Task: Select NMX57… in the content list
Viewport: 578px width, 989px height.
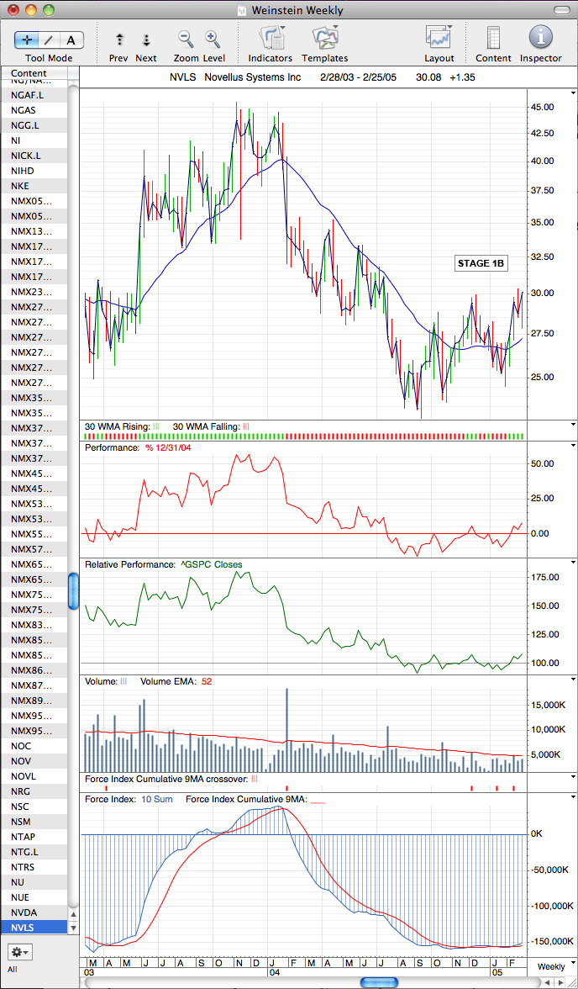Action: point(34,548)
